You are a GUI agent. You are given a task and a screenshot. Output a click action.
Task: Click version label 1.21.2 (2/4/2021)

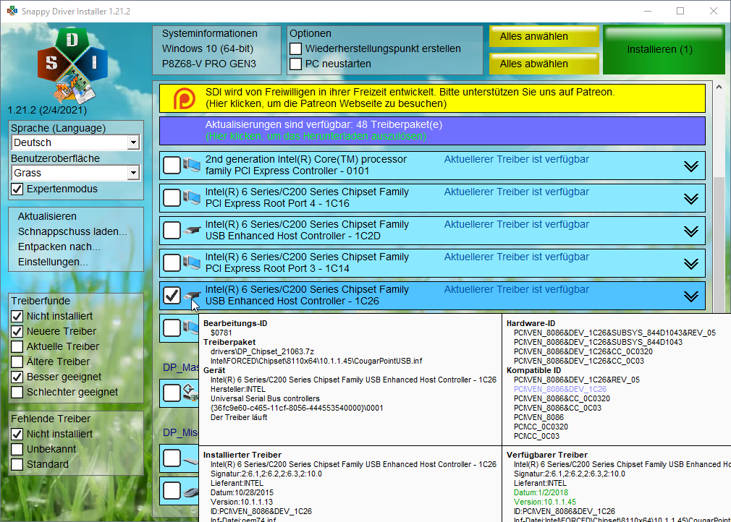tap(47, 111)
